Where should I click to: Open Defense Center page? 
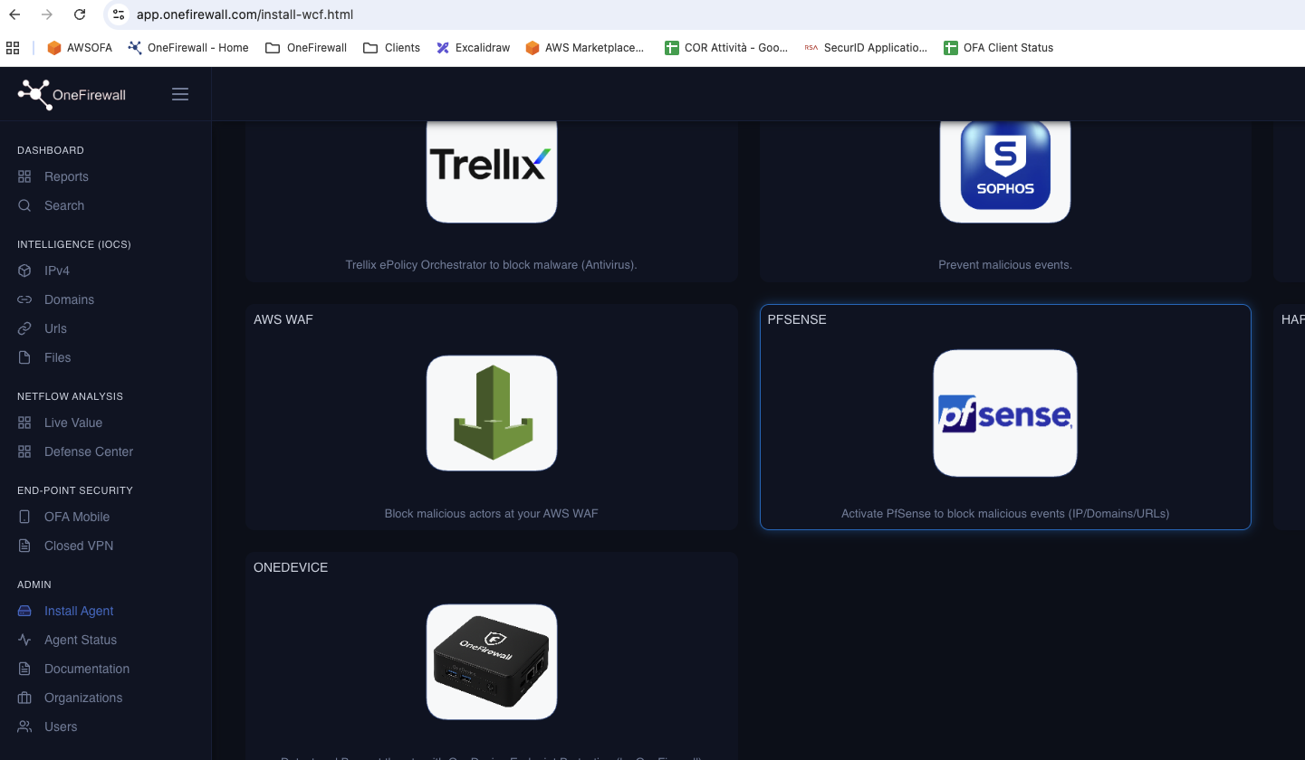(x=89, y=451)
